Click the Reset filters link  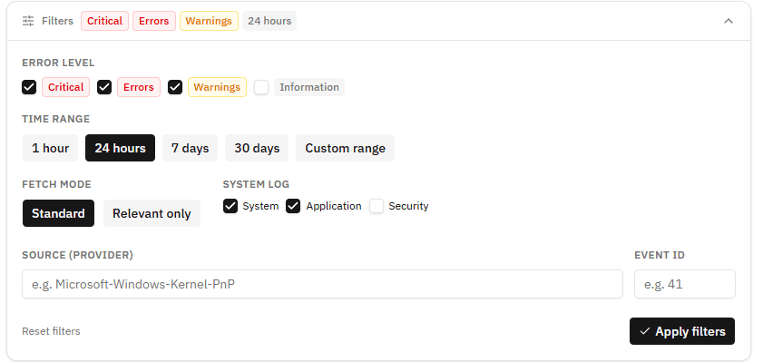coord(51,331)
